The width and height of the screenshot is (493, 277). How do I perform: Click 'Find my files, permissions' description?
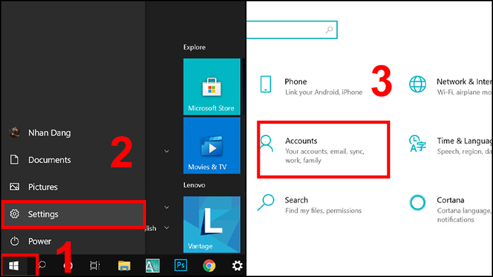[x=323, y=211]
